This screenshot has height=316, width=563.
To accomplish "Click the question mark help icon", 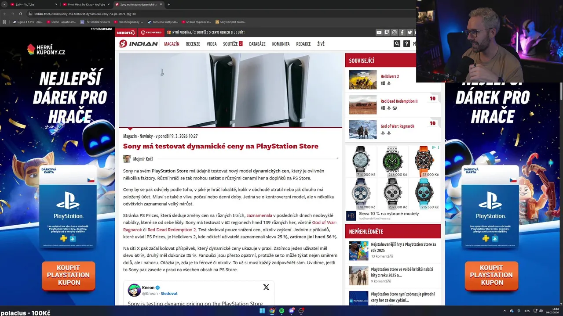I will [406, 44].
